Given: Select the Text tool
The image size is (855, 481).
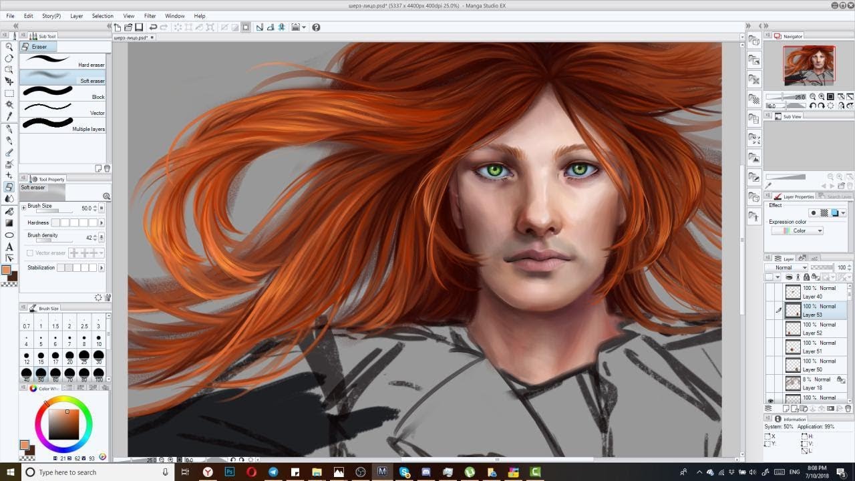Looking at the screenshot, I should (x=9, y=247).
